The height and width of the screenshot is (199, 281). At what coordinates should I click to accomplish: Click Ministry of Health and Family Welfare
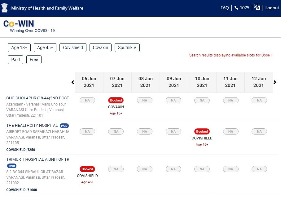click(x=47, y=8)
